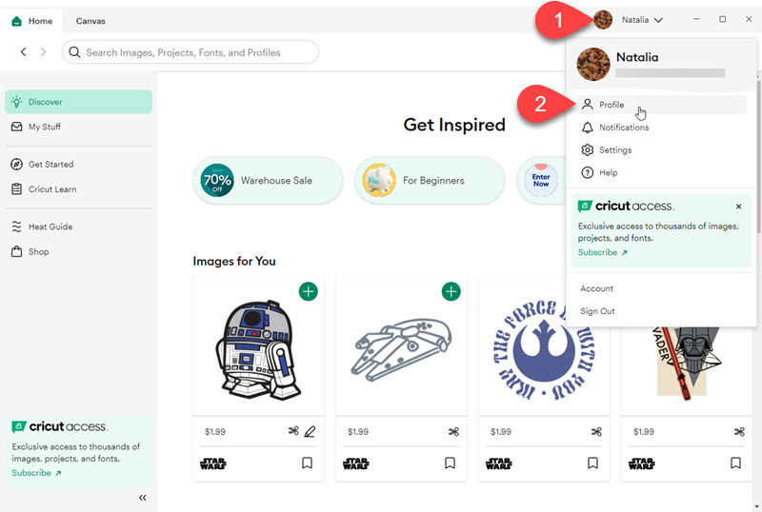
Task: Click the green plus on Millennium Falcon image
Action: pyautogui.click(x=451, y=291)
